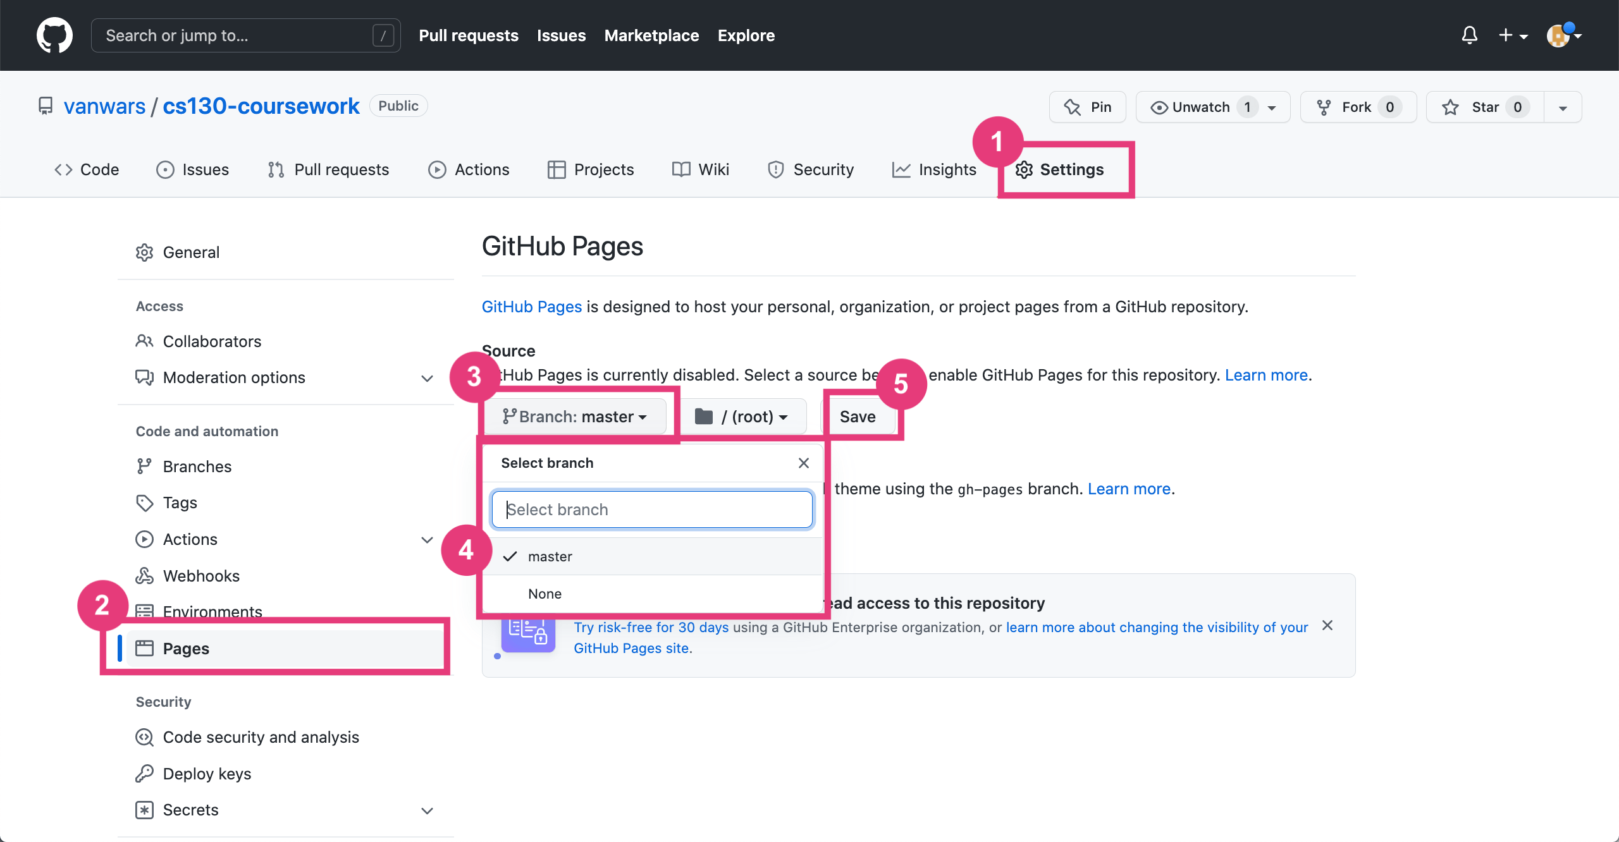Open notifications bell icon
This screenshot has height=842, width=1619.
point(1469,35)
